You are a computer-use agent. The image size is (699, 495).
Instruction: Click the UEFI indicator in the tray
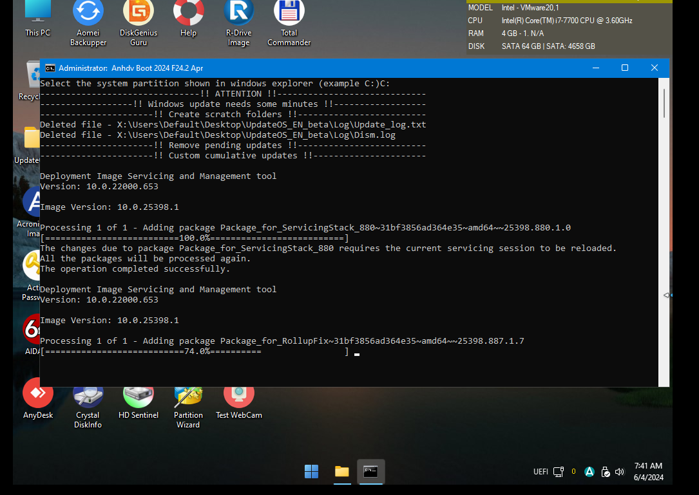pos(541,471)
